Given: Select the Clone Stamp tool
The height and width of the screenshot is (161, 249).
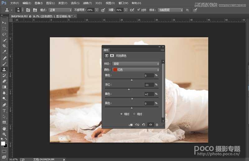Looking at the screenshot, I should (4, 69).
